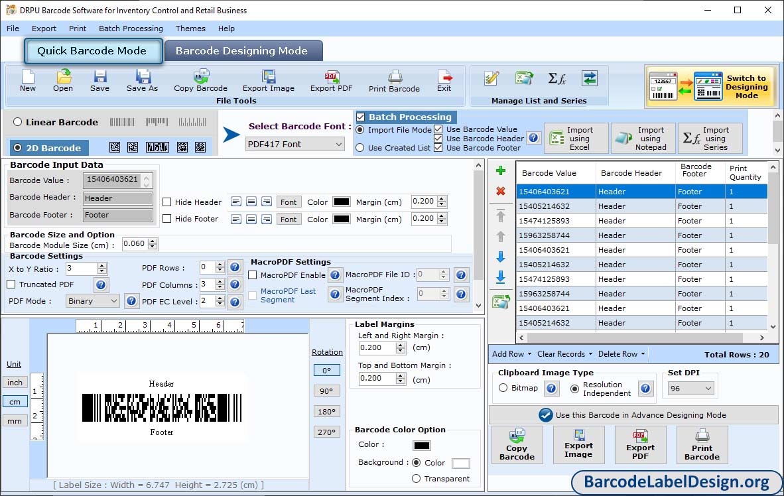
Task: Click Copy Barcode in File Tools
Action: tap(200, 81)
